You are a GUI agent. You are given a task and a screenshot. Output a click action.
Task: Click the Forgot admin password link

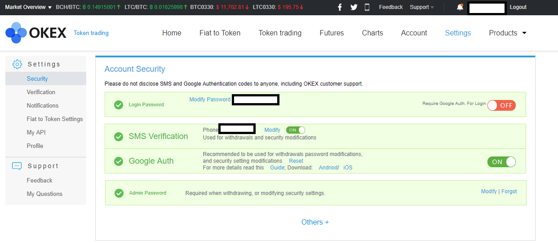[x=509, y=191]
